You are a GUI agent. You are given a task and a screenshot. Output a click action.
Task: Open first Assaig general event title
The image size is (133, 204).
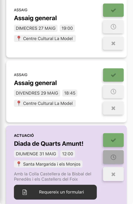click(x=35, y=18)
